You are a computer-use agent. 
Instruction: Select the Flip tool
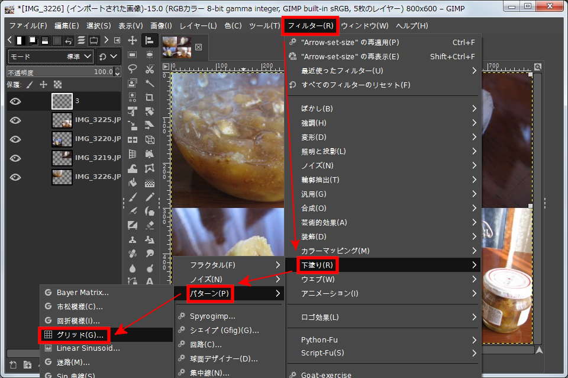133,140
